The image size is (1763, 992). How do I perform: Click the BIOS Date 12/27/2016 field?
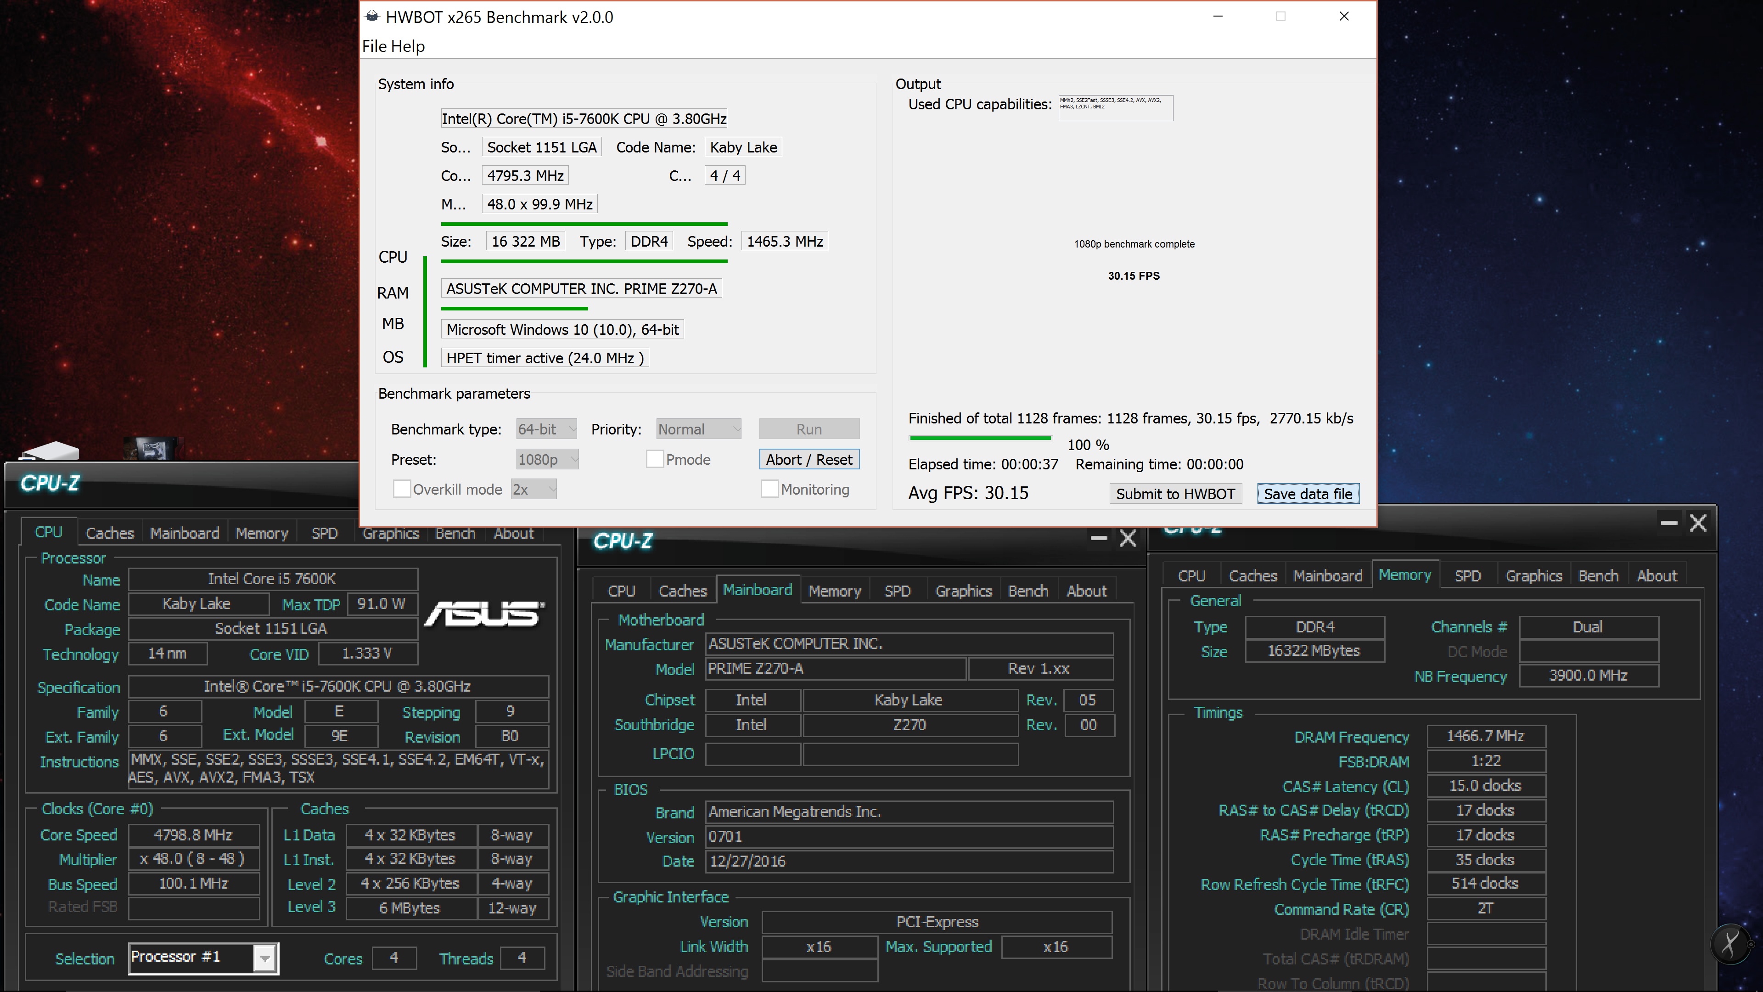pos(909,861)
